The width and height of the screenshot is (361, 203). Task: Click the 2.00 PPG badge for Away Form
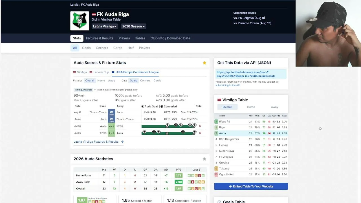[x=179, y=182]
